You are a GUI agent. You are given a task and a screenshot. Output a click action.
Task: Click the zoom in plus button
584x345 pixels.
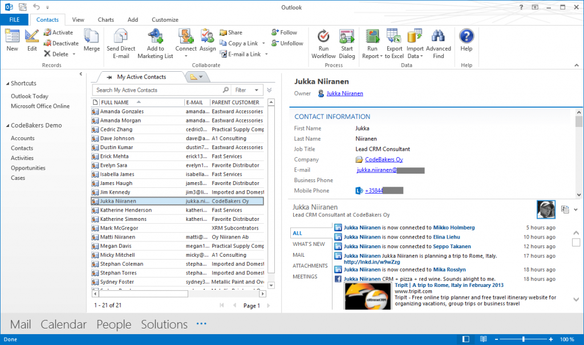[550, 339]
